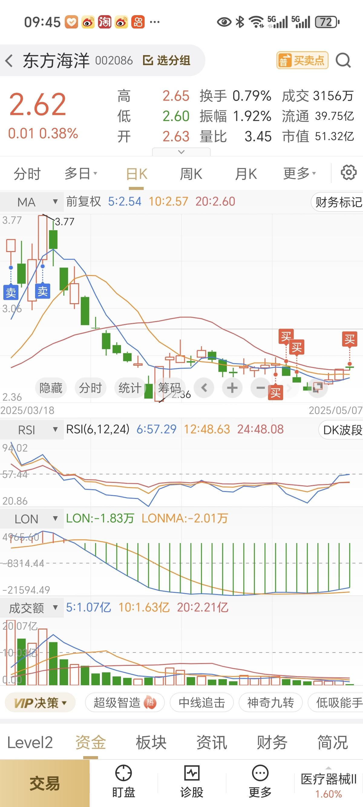Tap the 2.62 current price
The width and height of the screenshot is (363, 807).
pyautogui.click(x=38, y=104)
